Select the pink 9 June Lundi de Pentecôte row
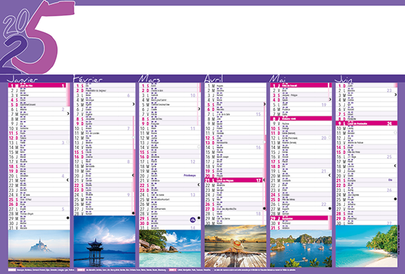405x274 pixels. click(x=366, y=123)
